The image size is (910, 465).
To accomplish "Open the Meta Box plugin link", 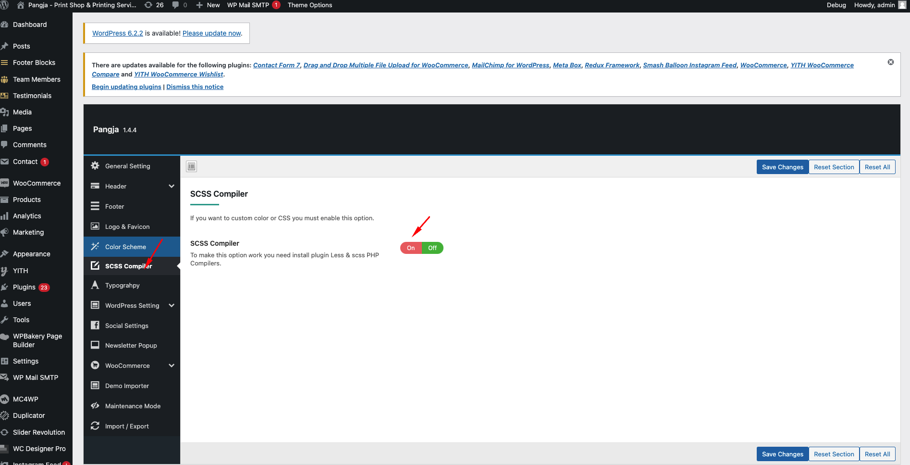I will pyautogui.click(x=567, y=65).
